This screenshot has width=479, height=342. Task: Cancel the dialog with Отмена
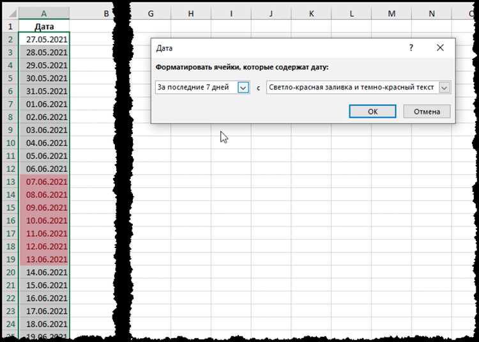(427, 111)
